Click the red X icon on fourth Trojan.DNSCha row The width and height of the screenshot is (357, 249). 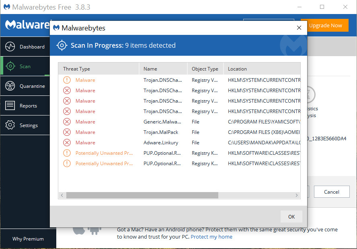[67, 111]
